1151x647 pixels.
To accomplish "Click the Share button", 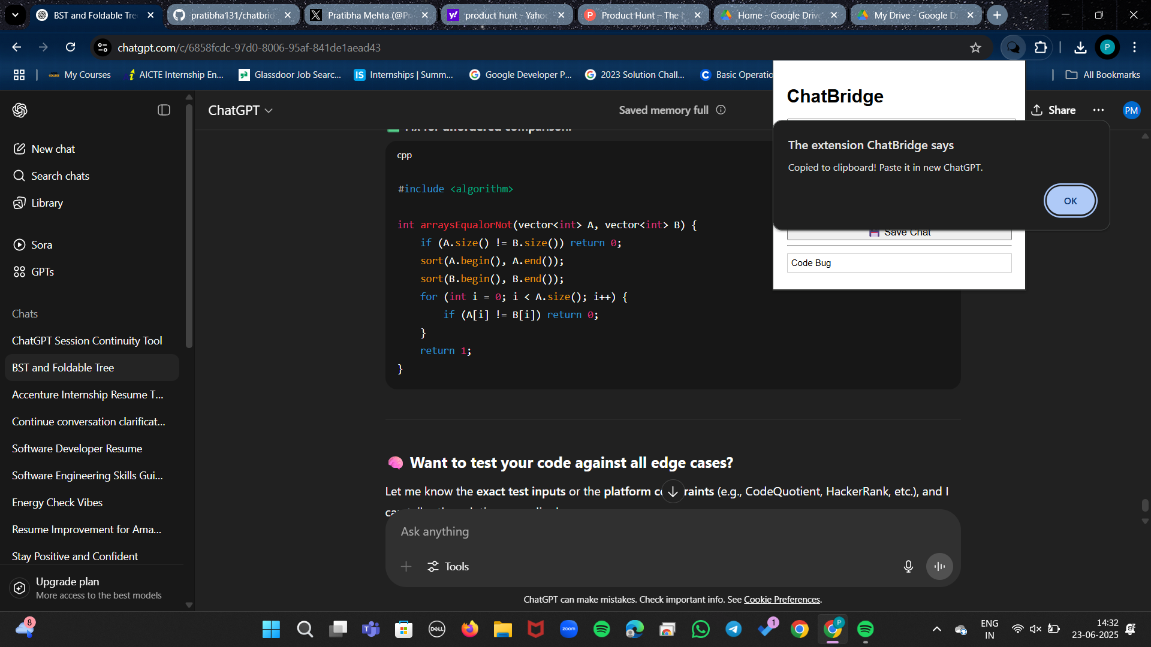I will (x=1053, y=110).
